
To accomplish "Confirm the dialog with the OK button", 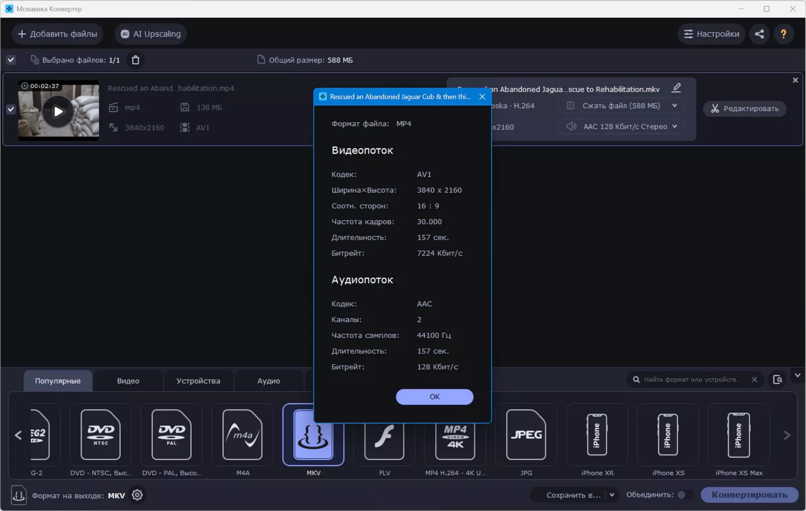I will 434,397.
